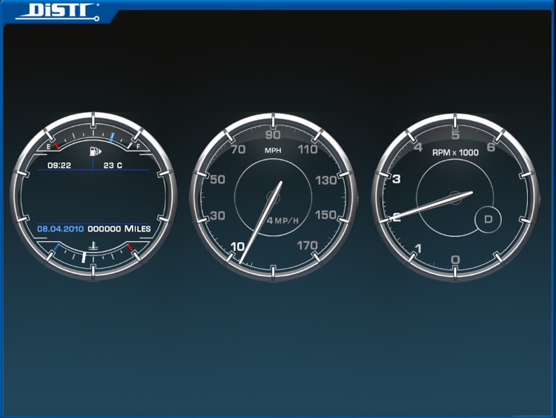This screenshot has width=556, height=418.
Task: Click the 130 mark on speedometer
Action: click(326, 180)
